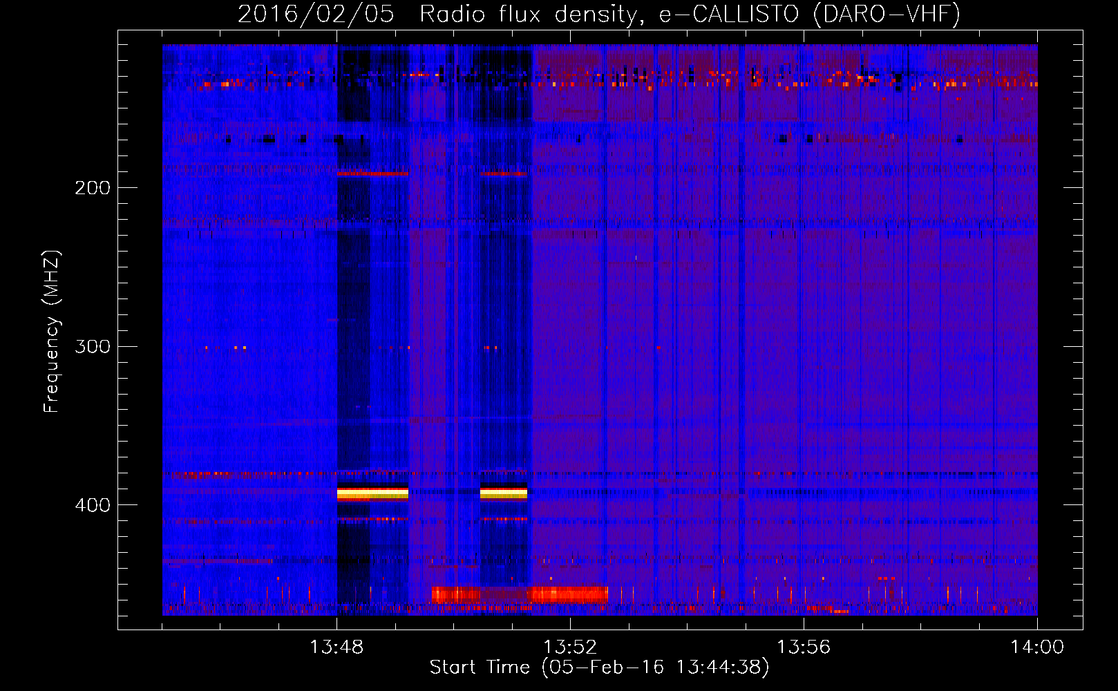Screen dimensions: 1118x691
Task: Click the 'Start Time (05-Feb-16 13:44:38)' label
Action: 599,668
